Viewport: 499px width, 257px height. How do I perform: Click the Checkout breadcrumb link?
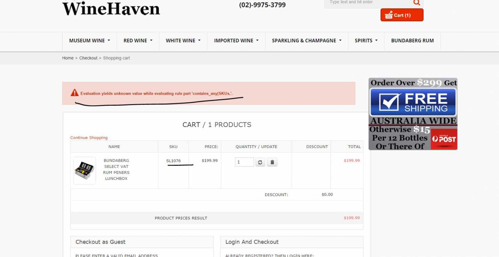point(88,58)
